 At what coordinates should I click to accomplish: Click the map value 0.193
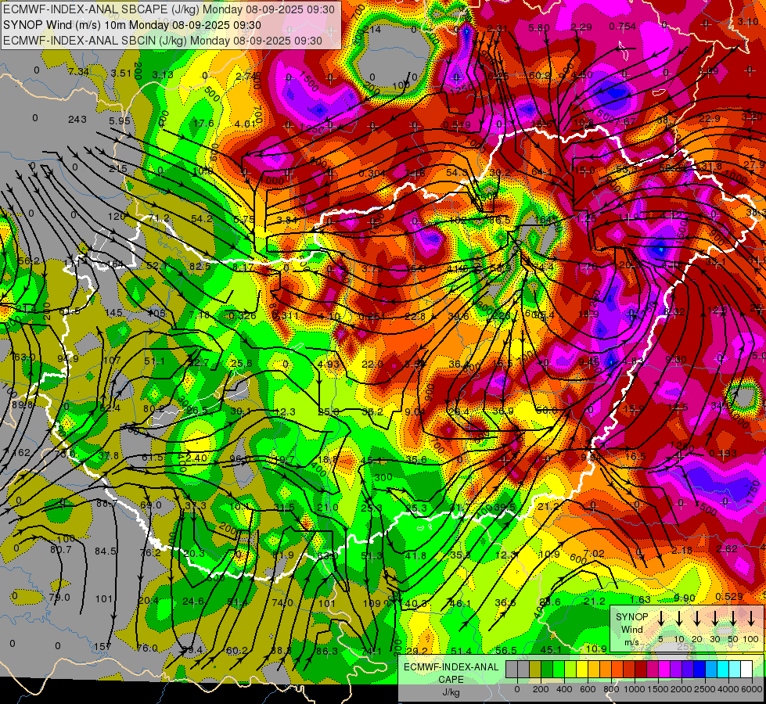coord(724,454)
